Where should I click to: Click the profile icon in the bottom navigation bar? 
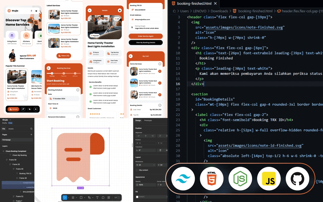[36, 109]
